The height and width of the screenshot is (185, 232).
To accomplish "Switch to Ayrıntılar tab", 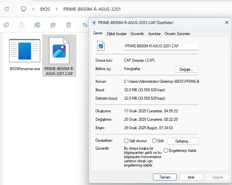I will (x=154, y=34).
